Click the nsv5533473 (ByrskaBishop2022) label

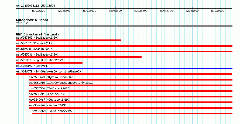(x=52, y=77)
